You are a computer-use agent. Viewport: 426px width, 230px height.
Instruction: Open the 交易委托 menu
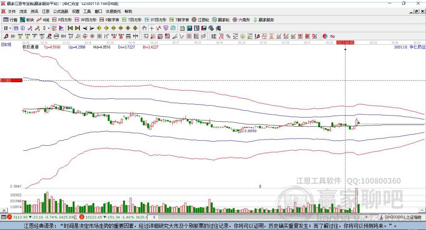[113, 11]
